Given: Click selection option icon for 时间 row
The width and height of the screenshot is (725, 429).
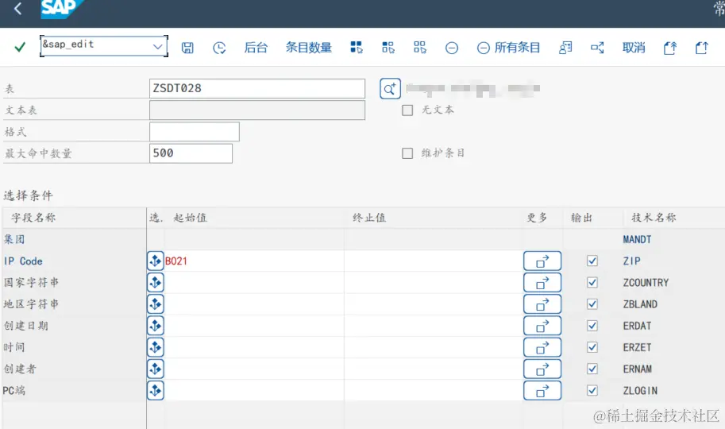Looking at the screenshot, I should click(x=156, y=347).
